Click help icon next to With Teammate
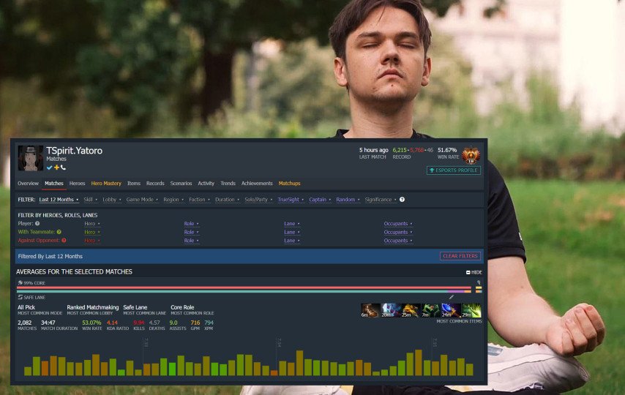Image resolution: width=625 pixels, height=395 pixels. pyautogui.click(x=59, y=232)
